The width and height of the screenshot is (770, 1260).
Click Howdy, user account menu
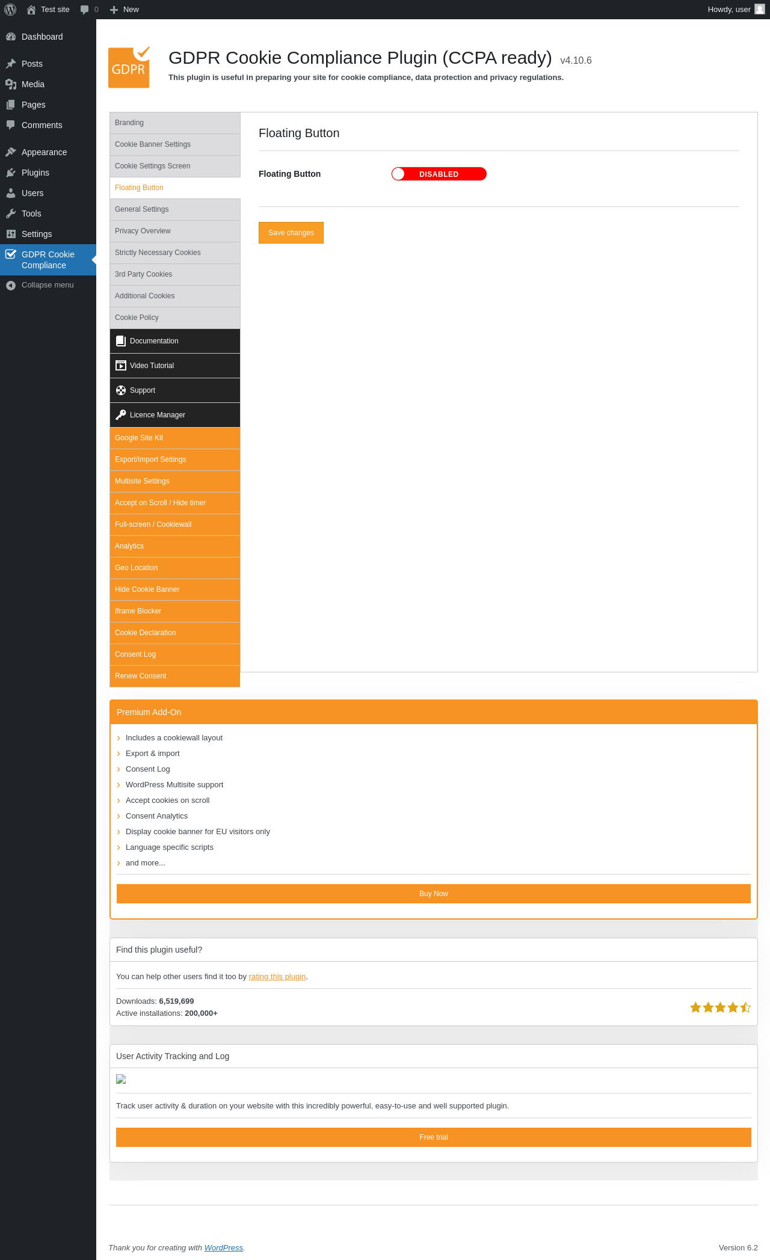coord(736,10)
